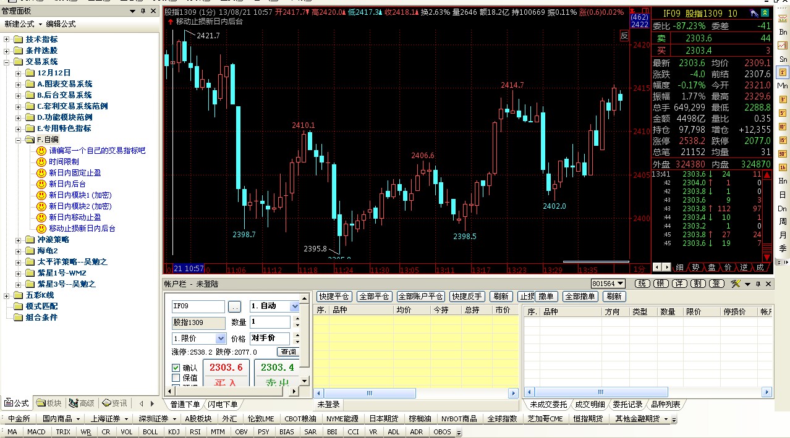This screenshot has height=438, width=790.
Task: Click the 统 account bar icon
Action: pos(643,284)
